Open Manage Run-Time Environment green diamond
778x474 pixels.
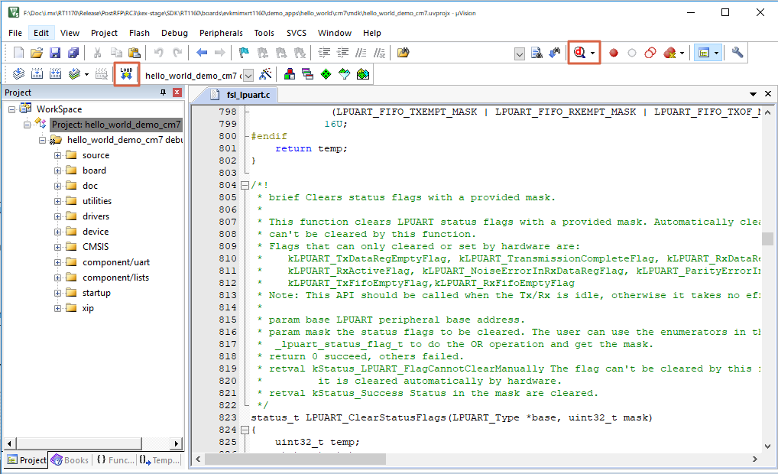(x=326, y=74)
